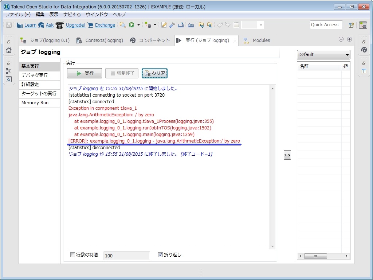Screen dimensions: 373x280
Task: Open the Run button dropdown arrow in toolbar
Action: tap(138, 25)
